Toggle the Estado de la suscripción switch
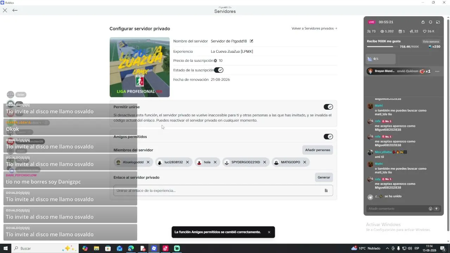450x253 pixels. (x=219, y=70)
